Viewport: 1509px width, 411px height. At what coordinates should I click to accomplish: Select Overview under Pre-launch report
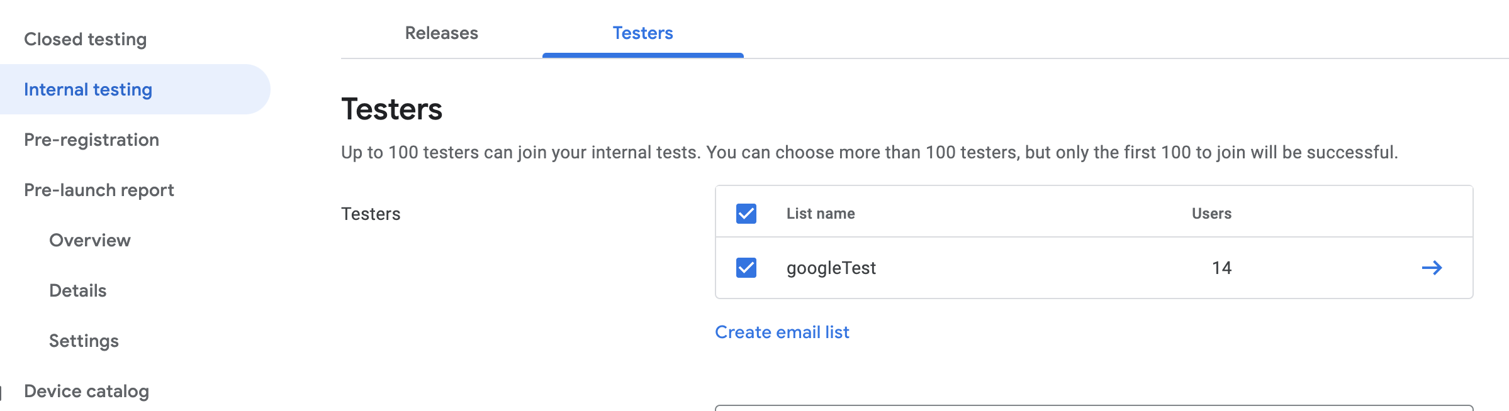click(89, 240)
